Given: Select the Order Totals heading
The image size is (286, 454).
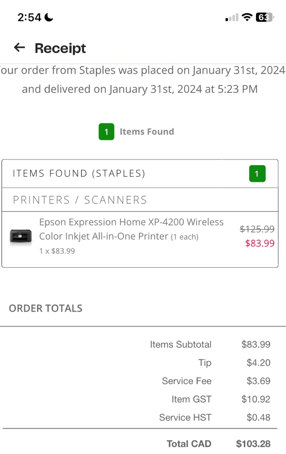Looking at the screenshot, I should tap(46, 308).
